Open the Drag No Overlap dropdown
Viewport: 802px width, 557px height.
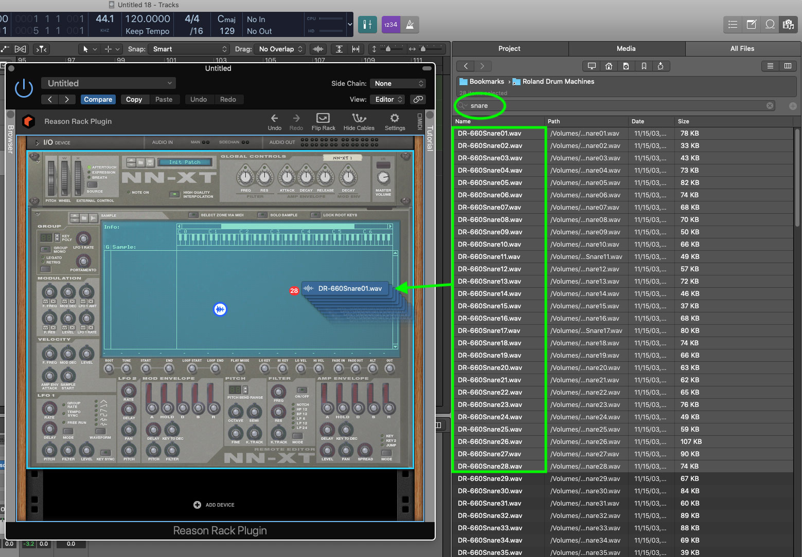tap(279, 49)
